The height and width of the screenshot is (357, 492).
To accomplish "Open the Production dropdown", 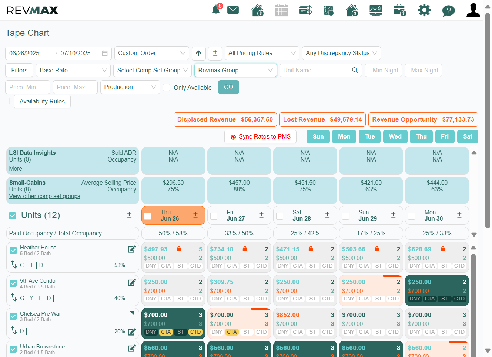I will (130, 87).
